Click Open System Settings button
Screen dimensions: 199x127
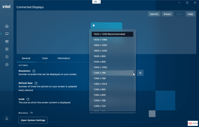(x=33, y=120)
